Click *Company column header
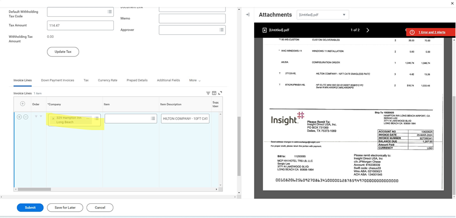The height and width of the screenshot is (218, 456). [x=54, y=104]
